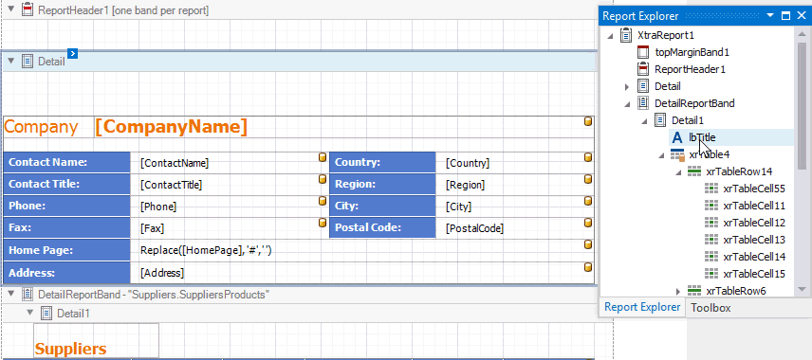
Task: Select ReportHeader1 in Report Explorer
Action: [691, 69]
